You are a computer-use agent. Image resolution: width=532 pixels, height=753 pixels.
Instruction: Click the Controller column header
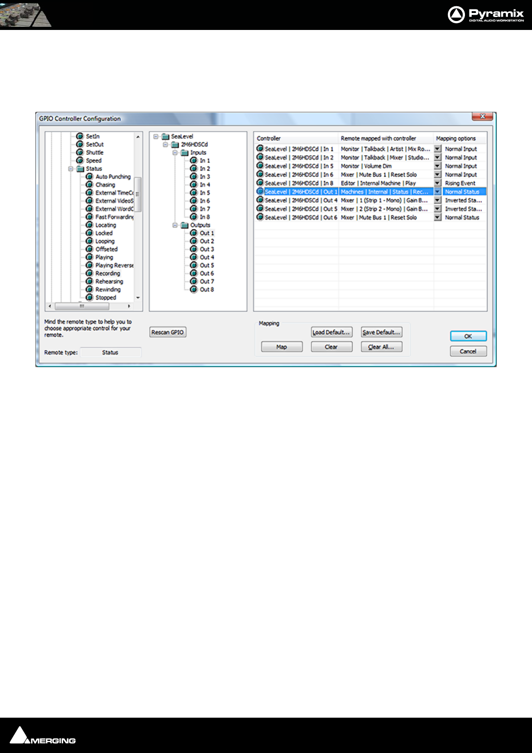coord(296,138)
